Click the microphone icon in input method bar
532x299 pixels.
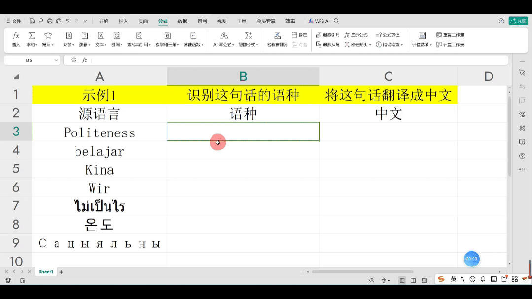coord(483,279)
